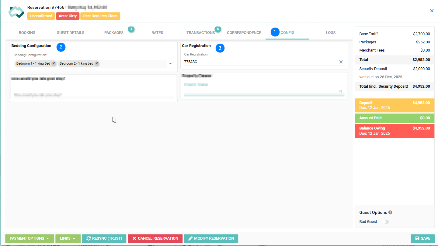Close the reservation dialog

(432, 11)
